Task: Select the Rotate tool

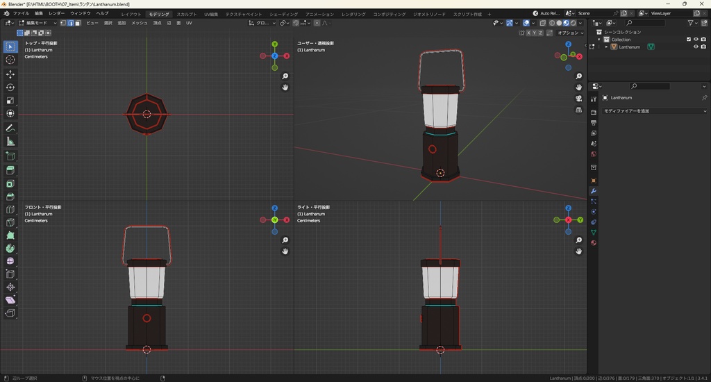Action: pyautogui.click(x=10, y=88)
